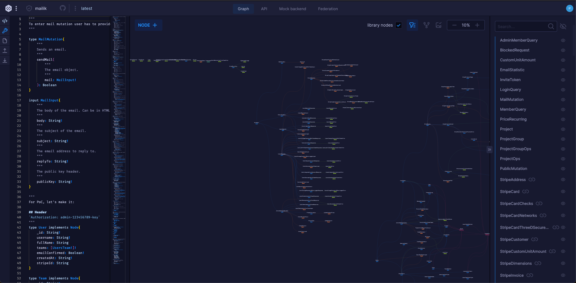Viewport: 576px width, 283px height.
Task: Toggle visibility of InviteToken node
Action: tap(563, 80)
